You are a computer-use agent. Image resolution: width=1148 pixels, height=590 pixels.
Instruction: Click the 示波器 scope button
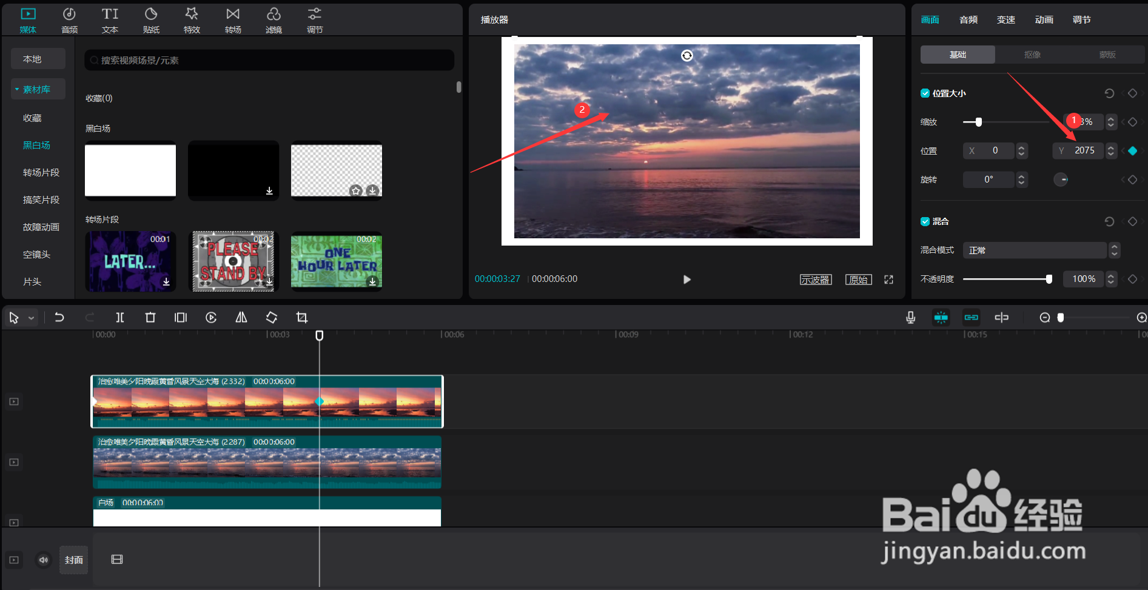(816, 280)
